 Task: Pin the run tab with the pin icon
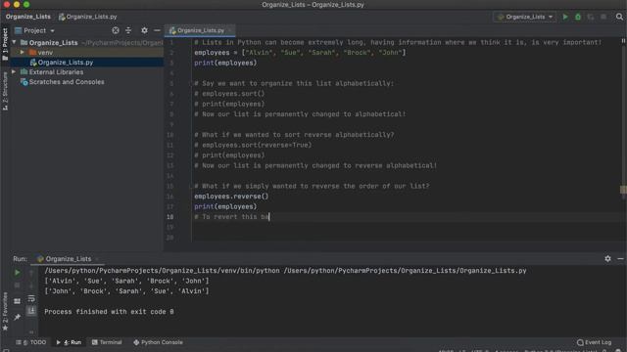point(17,317)
